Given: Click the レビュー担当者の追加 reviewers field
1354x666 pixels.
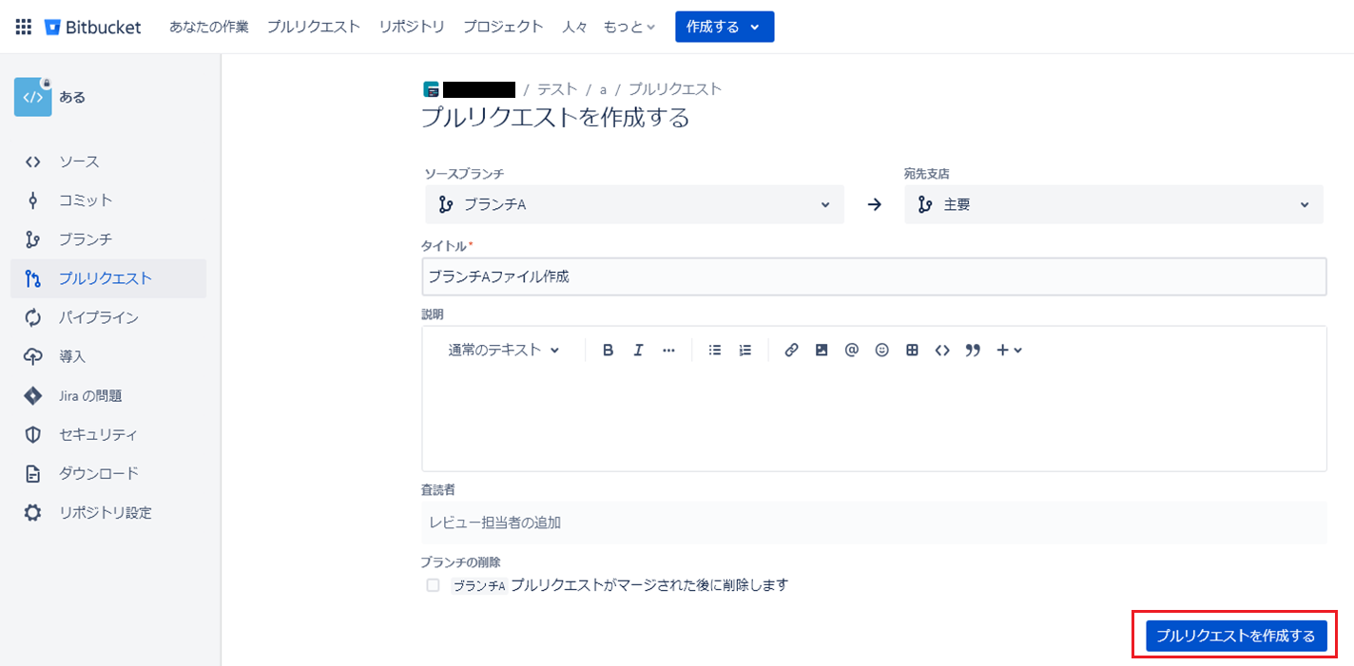Looking at the screenshot, I should click(x=874, y=523).
